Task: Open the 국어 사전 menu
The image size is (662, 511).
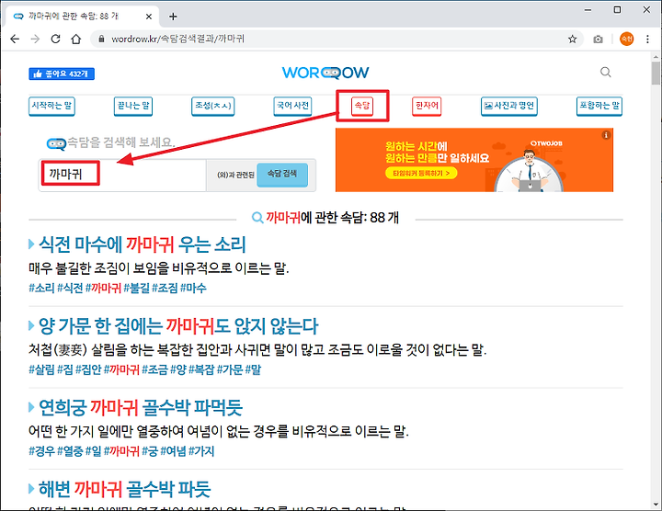Action: tap(292, 106)
